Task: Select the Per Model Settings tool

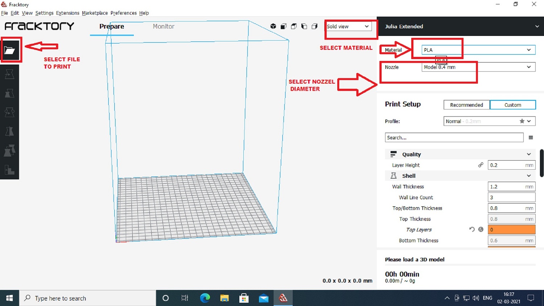Action: (x=9, y=151)
